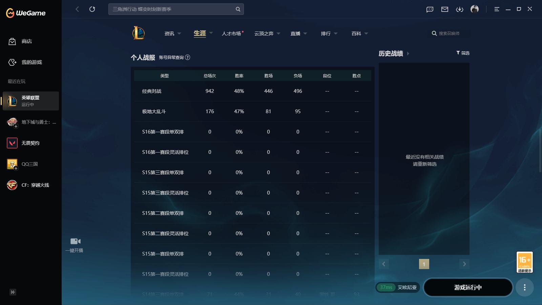Open the chat messages icon

point(430,9)
